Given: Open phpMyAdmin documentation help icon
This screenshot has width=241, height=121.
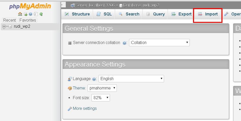Looking at the screenshot, I should click(30, 14).
